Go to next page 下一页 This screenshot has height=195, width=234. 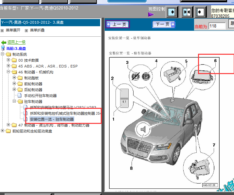pos(164,24)
